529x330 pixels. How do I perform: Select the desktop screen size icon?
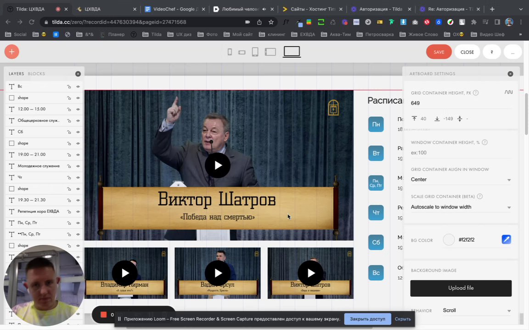[292, 52]
